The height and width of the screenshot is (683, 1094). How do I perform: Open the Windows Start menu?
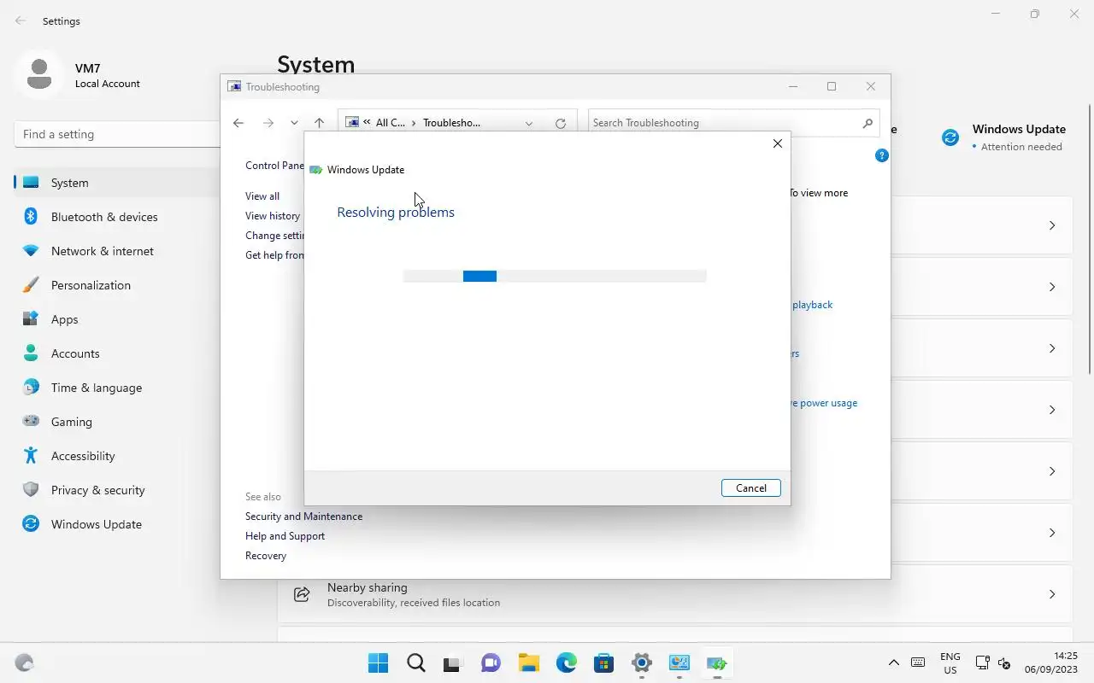[x=378, y=663]
